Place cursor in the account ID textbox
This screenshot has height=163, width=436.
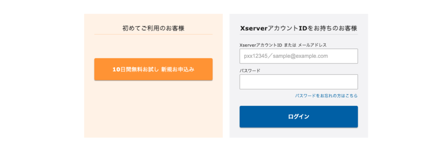click(x=298, y=56)
